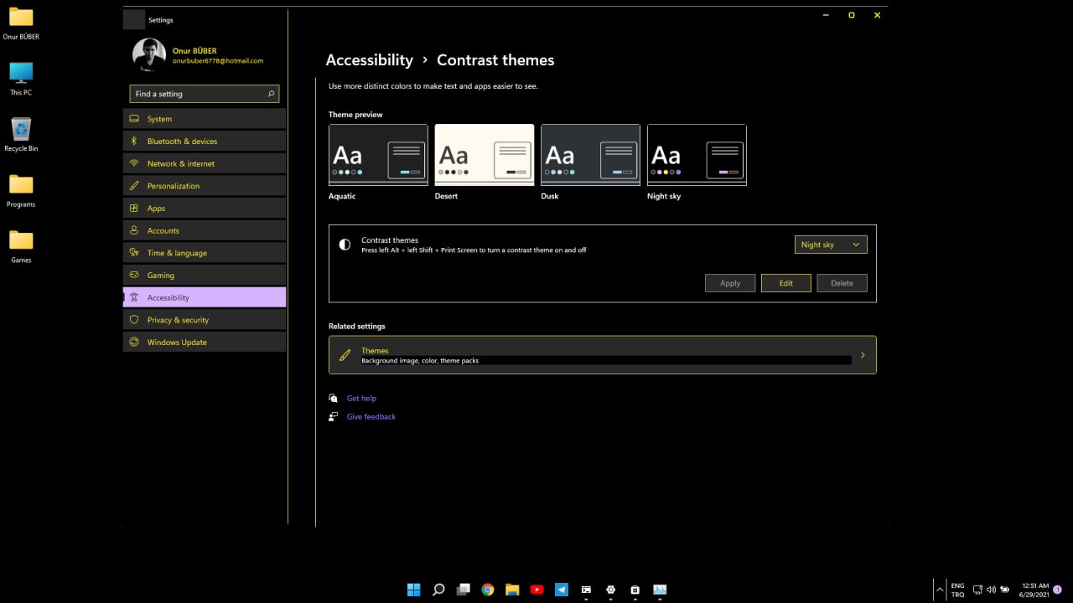Screen dimensions: 1073x603
Task: Select the Desert theme preview
Action: 485,154
